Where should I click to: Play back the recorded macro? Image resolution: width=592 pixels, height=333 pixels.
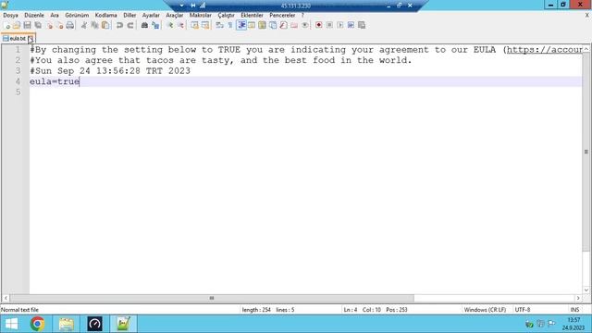pyautogui.click(x=340, y=25)
